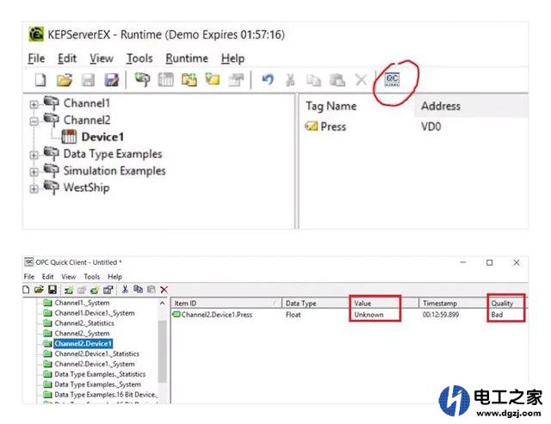Open KEPServerEX Tools menu

pyautogui.click(x=139, y=58)
